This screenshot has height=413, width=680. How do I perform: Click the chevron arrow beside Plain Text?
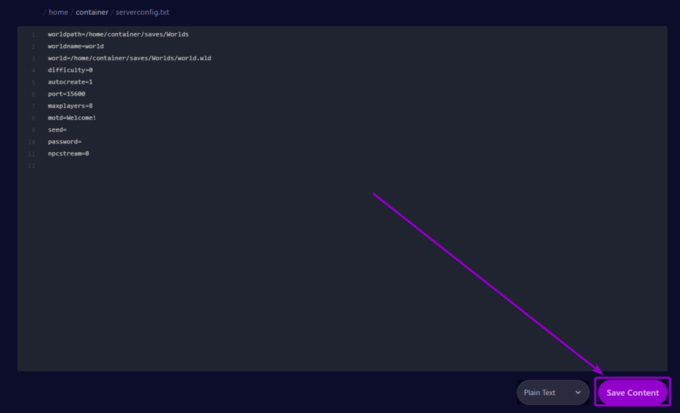coord(578,392)
